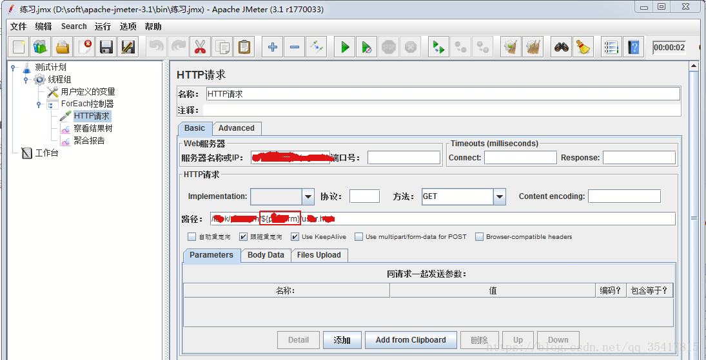Toggle the 跟随重定向 checkbox
The image size is (706, 360).
[x=243, y=237]
